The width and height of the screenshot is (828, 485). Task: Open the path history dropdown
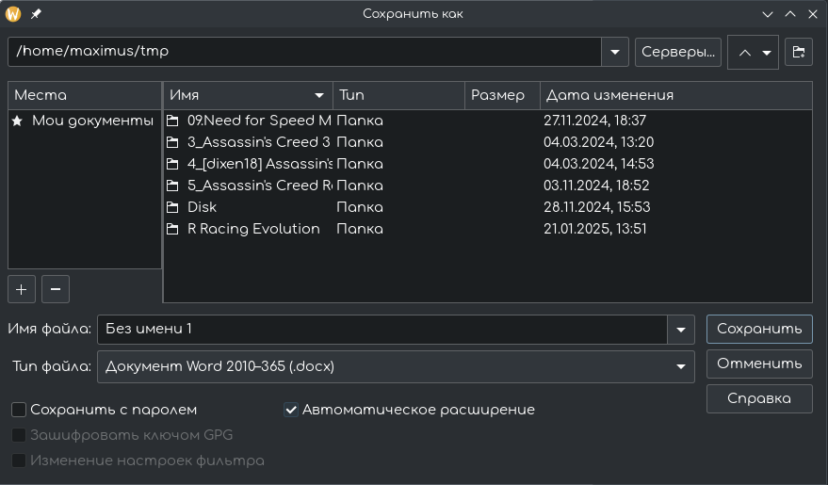(x=615, y=52)
